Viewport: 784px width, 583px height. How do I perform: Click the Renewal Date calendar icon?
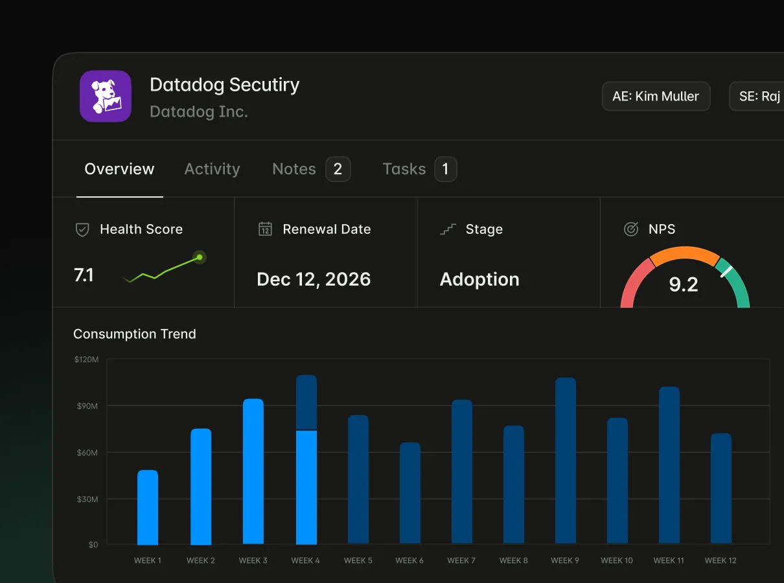pos(265,229)
